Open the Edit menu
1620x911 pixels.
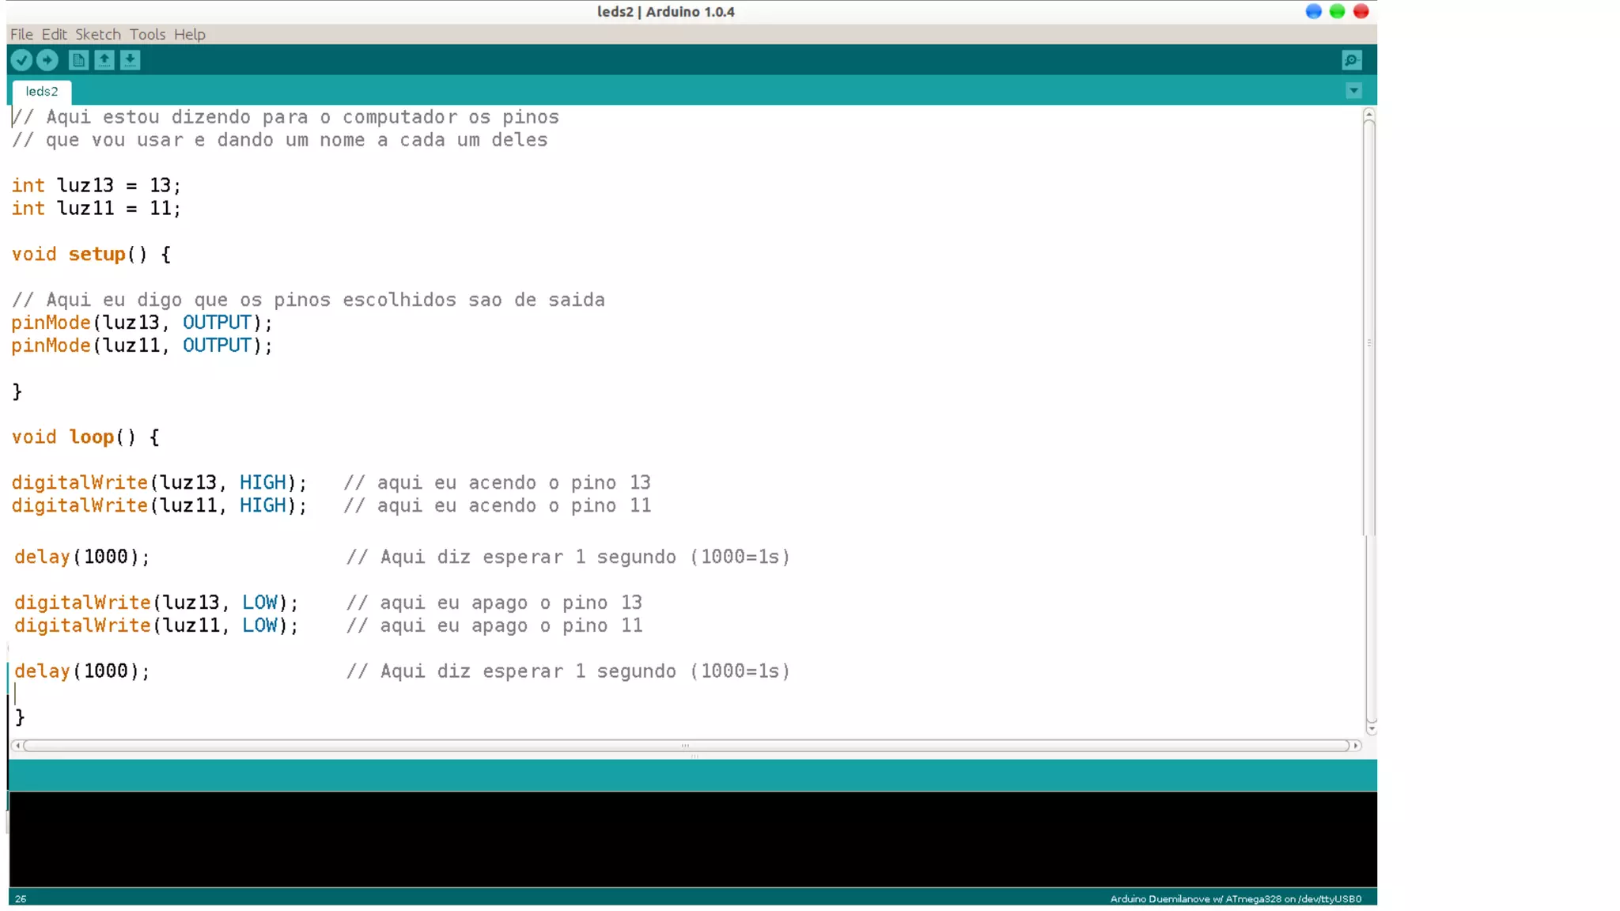[54, 34]
